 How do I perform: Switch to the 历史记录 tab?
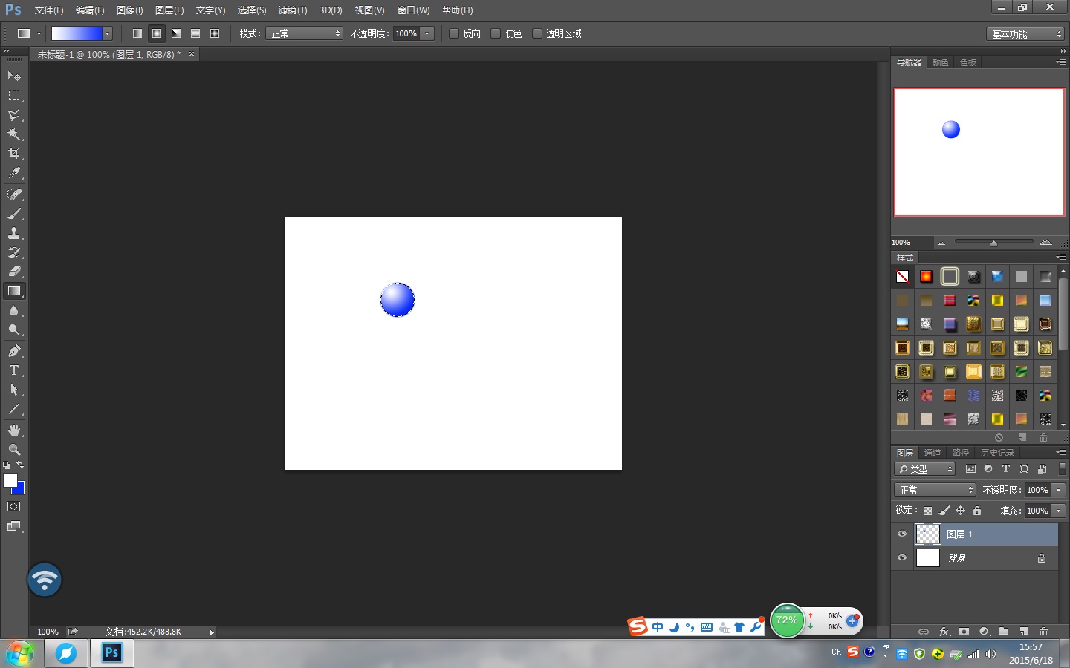point(997,453)
